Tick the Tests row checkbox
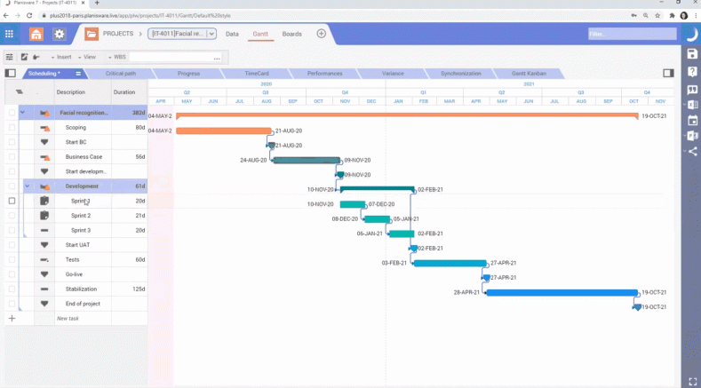Image resolution: width=701 pixels, height=388 pixels. [x=12, y=260]
